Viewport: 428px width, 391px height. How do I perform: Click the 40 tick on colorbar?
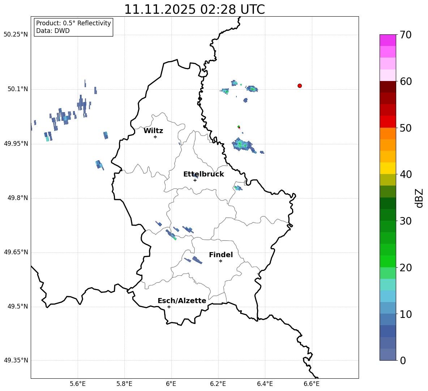pyautogui.click(x=406, y=174)
